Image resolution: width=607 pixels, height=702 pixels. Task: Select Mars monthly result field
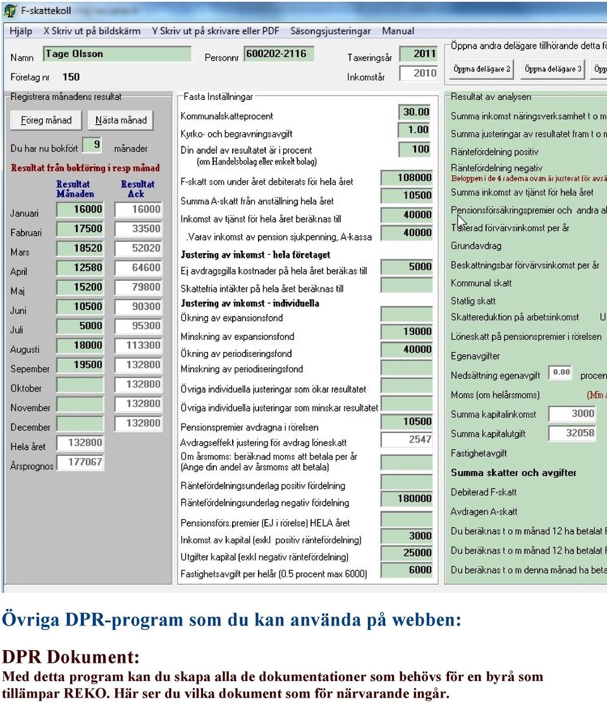80,249
